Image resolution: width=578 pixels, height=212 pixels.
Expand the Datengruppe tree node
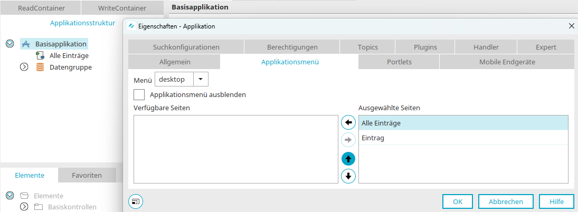[x=24, y=67]
